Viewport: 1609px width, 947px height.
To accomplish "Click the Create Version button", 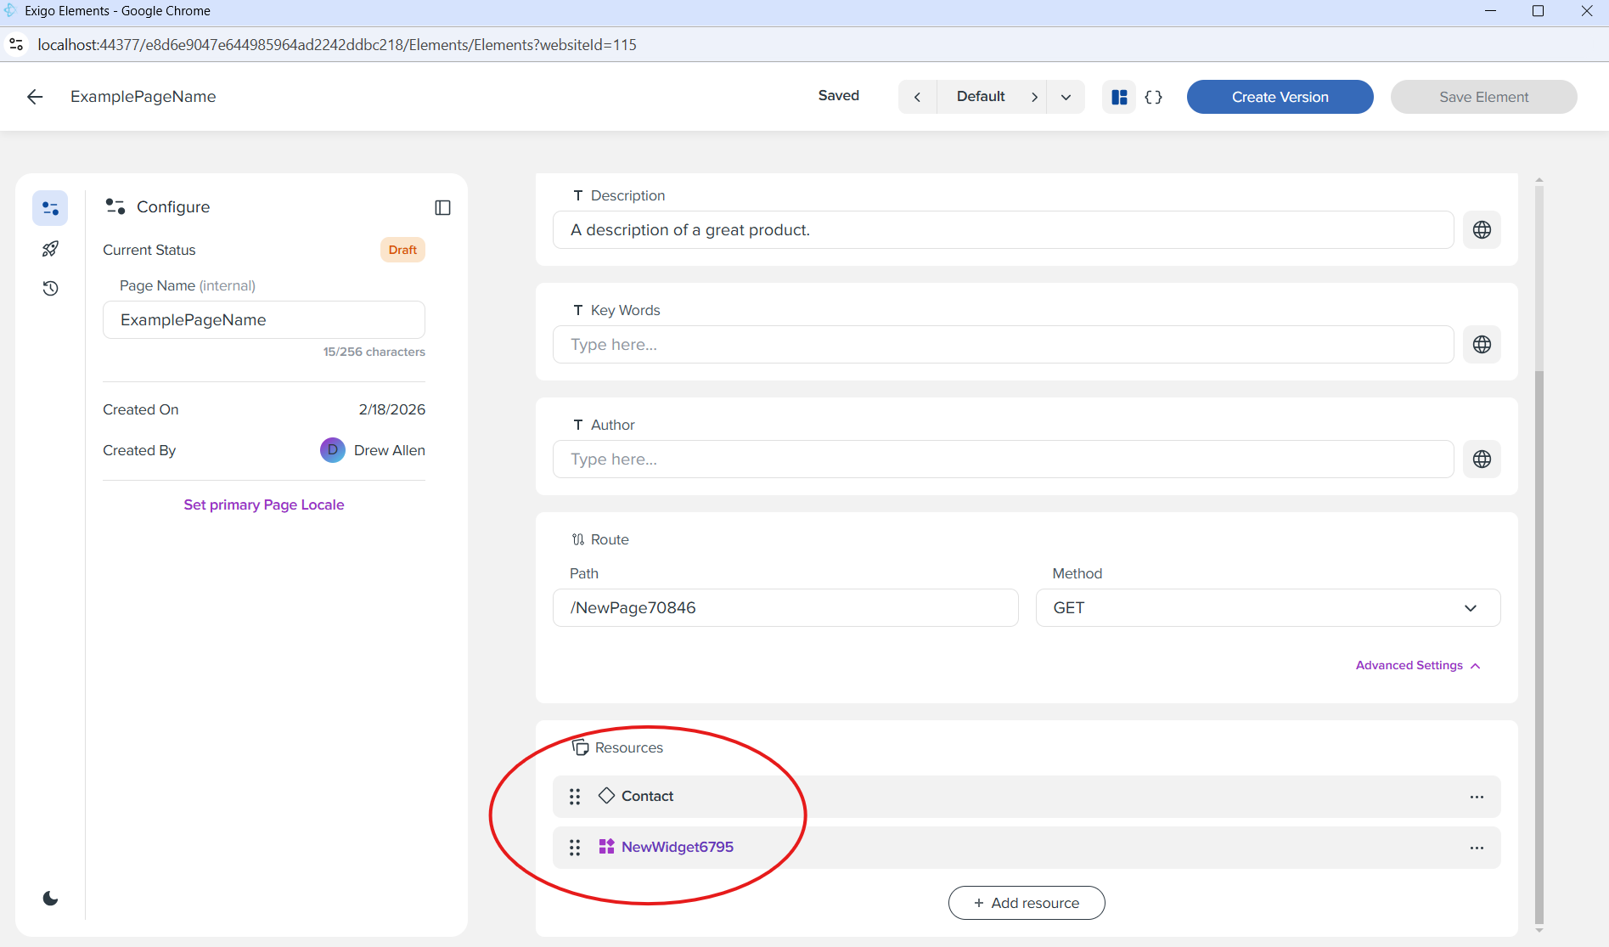I will pyautogui.click(x=1280, y=96).
